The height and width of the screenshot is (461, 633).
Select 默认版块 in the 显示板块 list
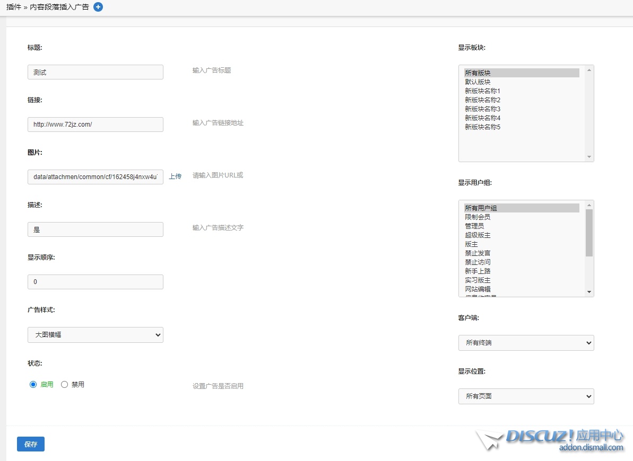coord(478,82)
